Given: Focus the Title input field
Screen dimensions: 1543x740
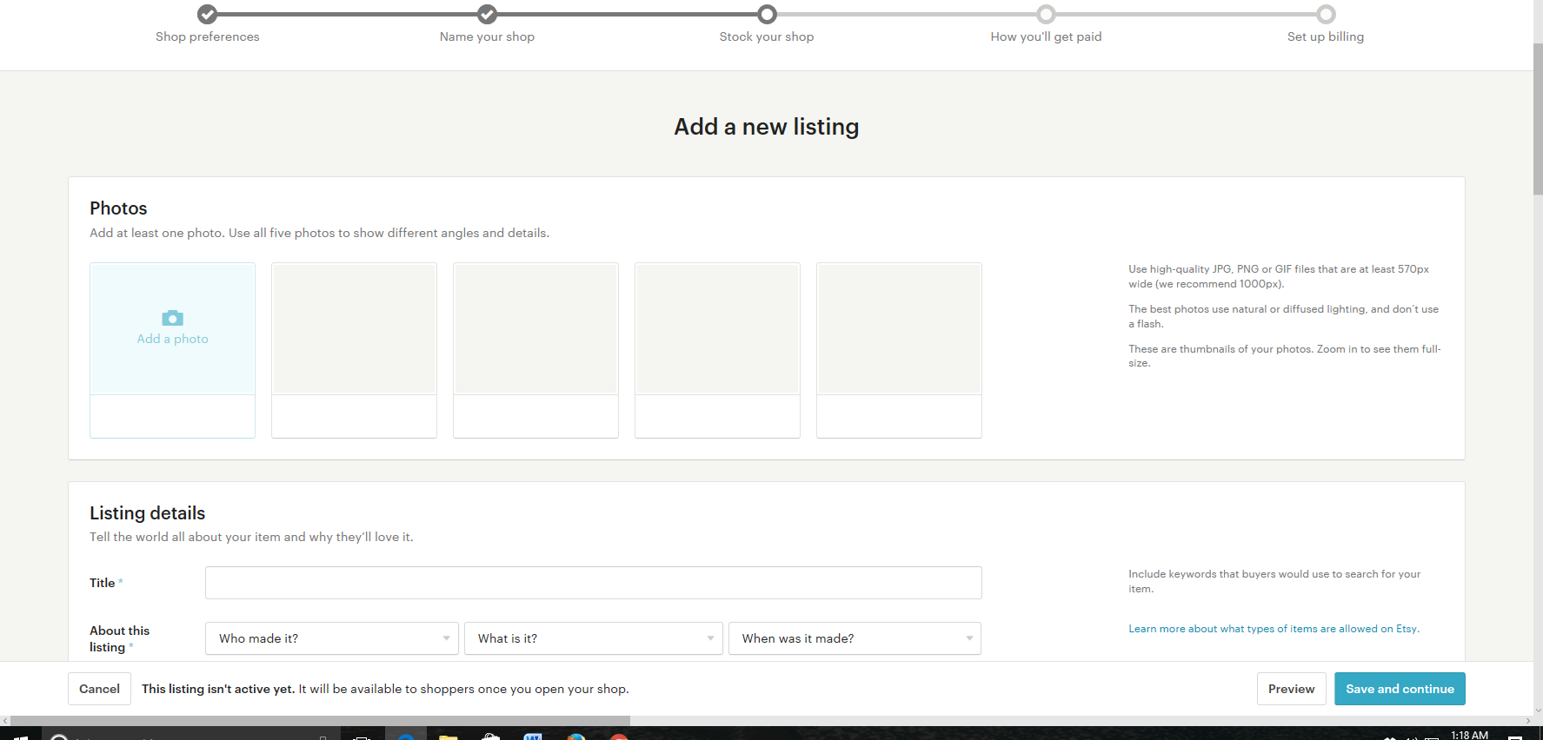Looking at the screenshot, I should pyautogui.click(x=594, y=583).
